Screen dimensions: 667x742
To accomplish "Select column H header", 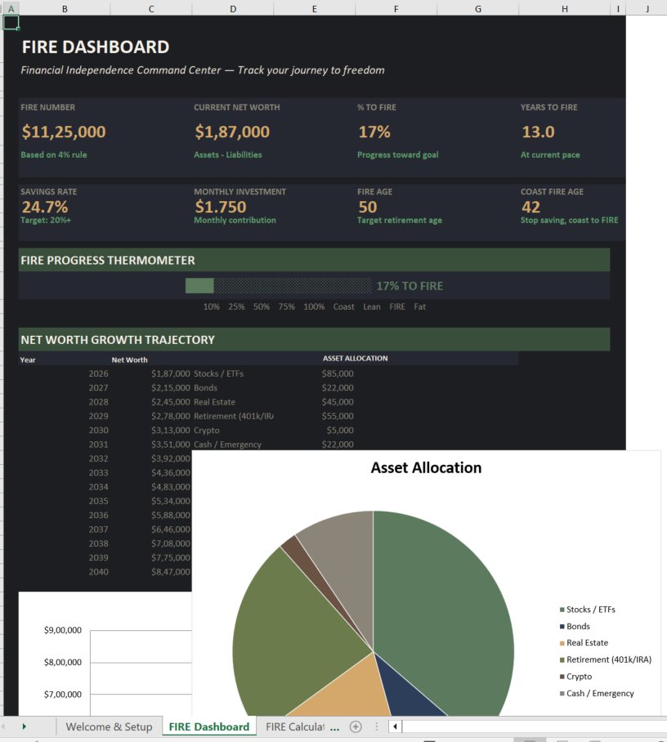I will (564, 8).
